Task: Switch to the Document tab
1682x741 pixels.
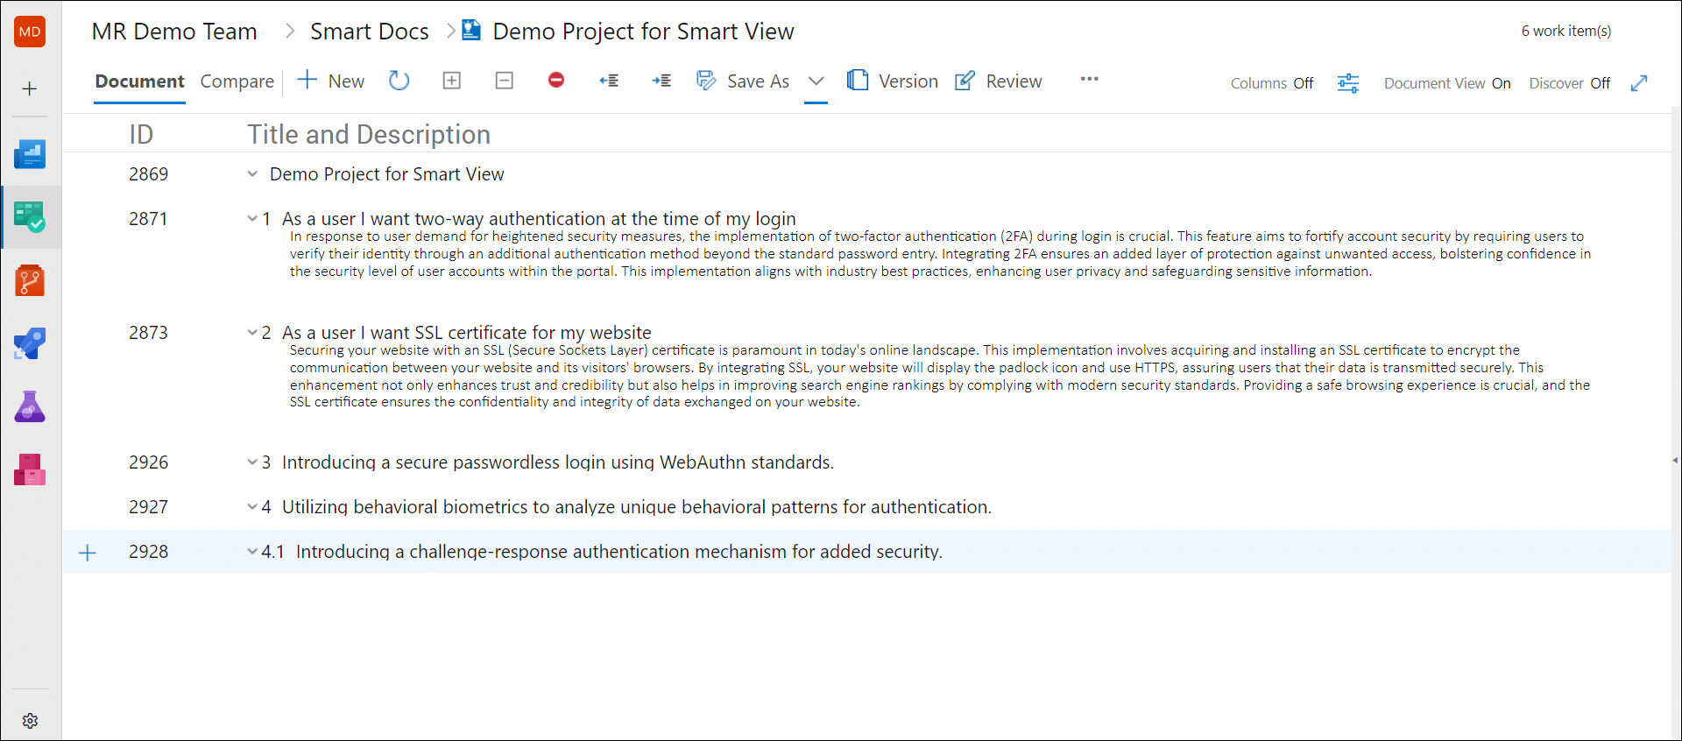Action: point(139,81)
